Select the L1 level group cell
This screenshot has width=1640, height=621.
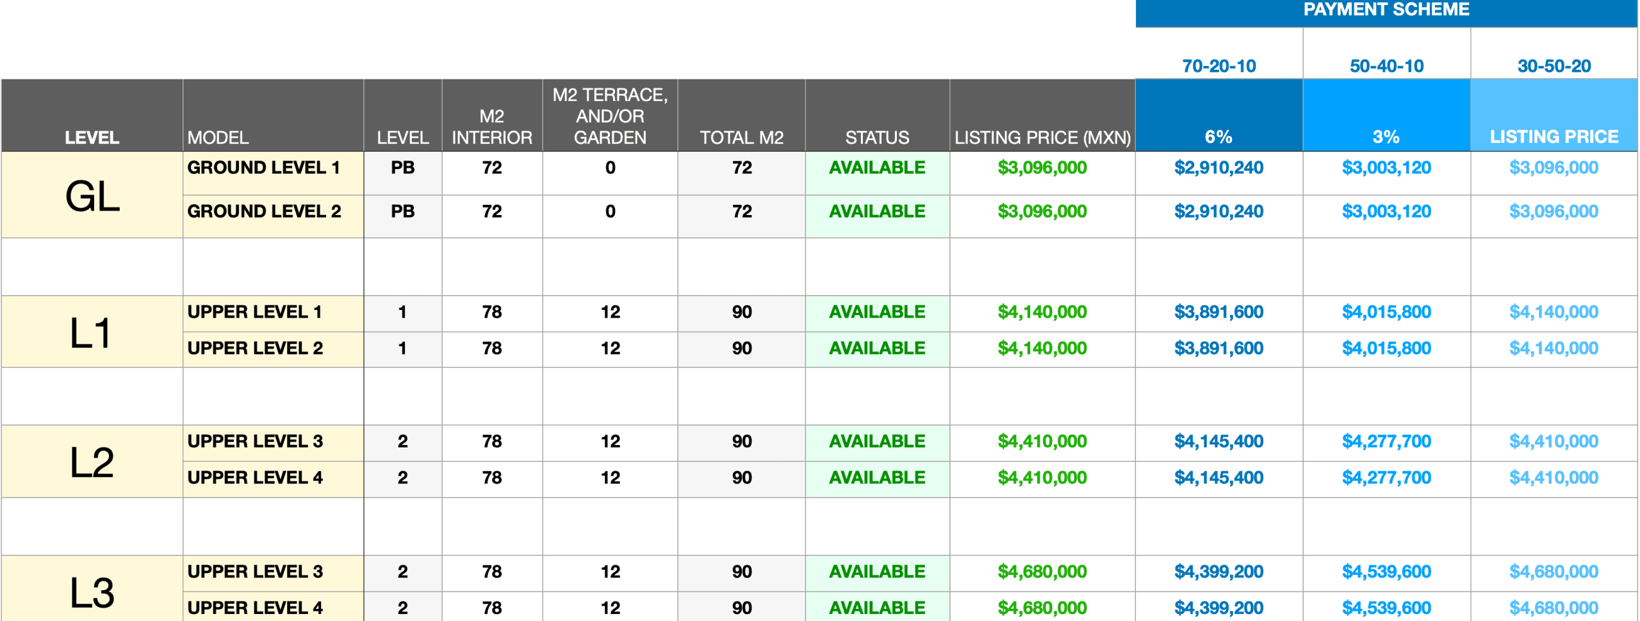(92, 332)
